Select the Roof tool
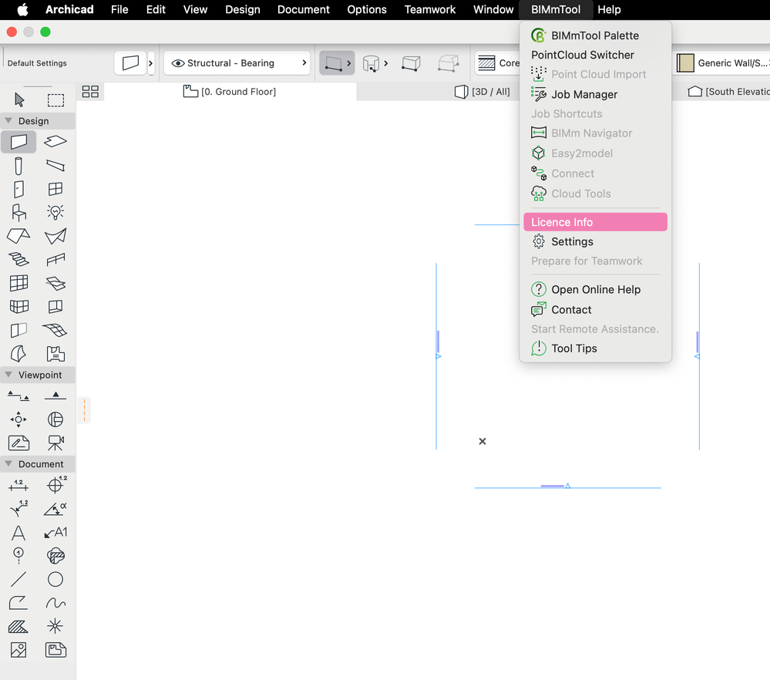Viewport: 770px width, 680px height. tap(18, 236)
